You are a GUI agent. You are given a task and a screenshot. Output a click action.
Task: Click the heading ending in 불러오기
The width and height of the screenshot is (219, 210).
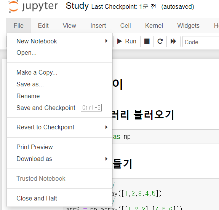coord(143,115)
